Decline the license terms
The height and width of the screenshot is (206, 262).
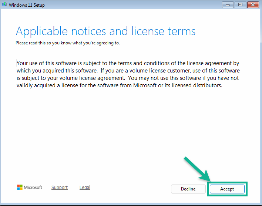(x=188, y=189)
